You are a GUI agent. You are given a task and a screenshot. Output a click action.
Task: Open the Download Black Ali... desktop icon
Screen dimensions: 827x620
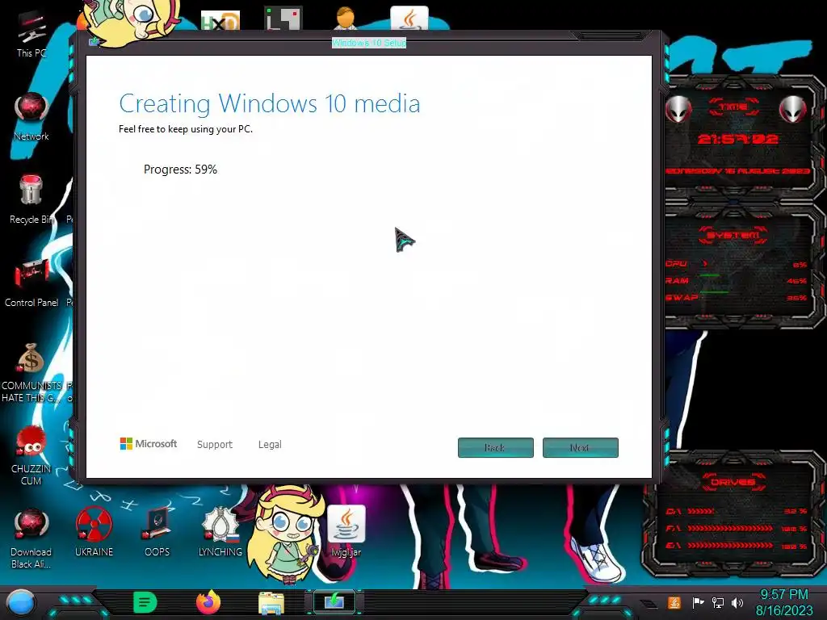point(31,538)
